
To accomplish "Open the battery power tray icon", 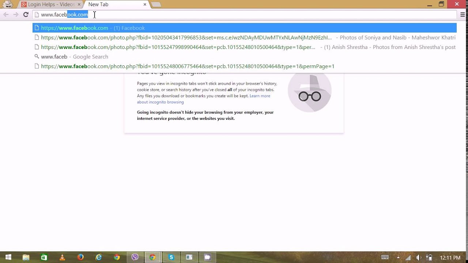I will point(430,258).
